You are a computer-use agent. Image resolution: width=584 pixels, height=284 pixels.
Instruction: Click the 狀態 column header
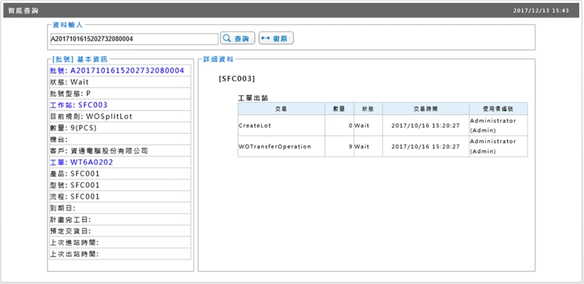click(x=368, y=109)
